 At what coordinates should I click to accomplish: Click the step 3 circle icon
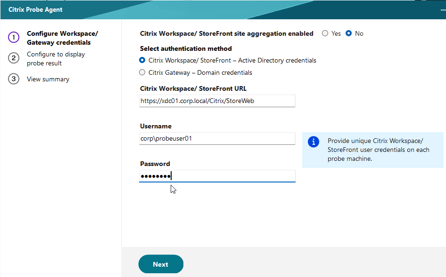click(x=14, y=79)
